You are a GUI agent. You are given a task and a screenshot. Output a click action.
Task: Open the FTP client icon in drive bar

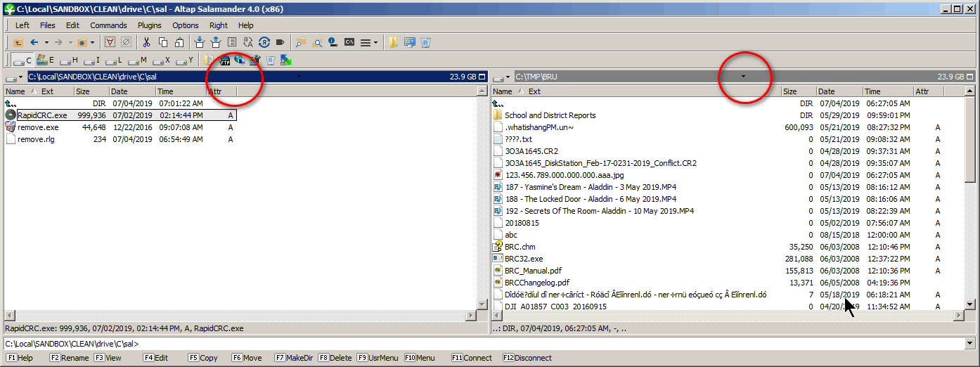(x=225, y=60)
